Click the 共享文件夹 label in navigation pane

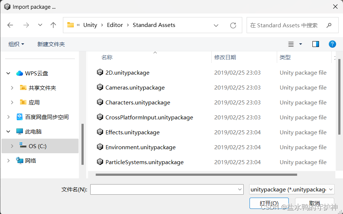pos(42,88)
